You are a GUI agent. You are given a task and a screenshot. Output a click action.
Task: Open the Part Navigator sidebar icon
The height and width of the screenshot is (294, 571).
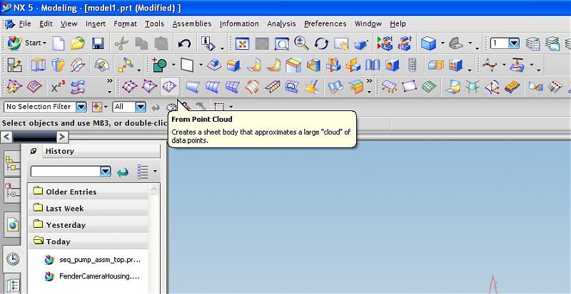coord(12,190)
